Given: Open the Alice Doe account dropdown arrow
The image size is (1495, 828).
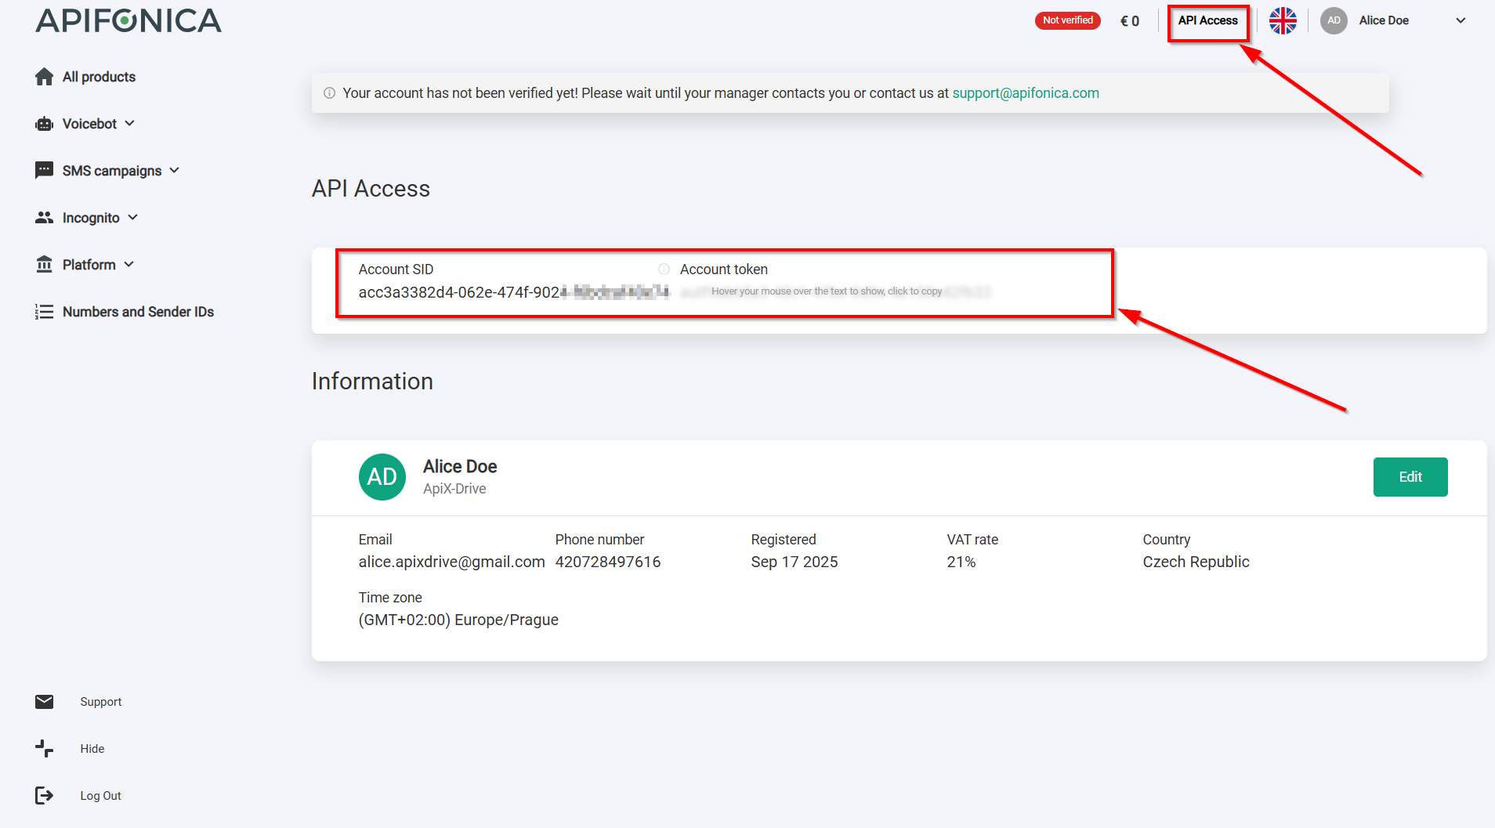Looking at the screenshot, I should tap(1461, 20).
